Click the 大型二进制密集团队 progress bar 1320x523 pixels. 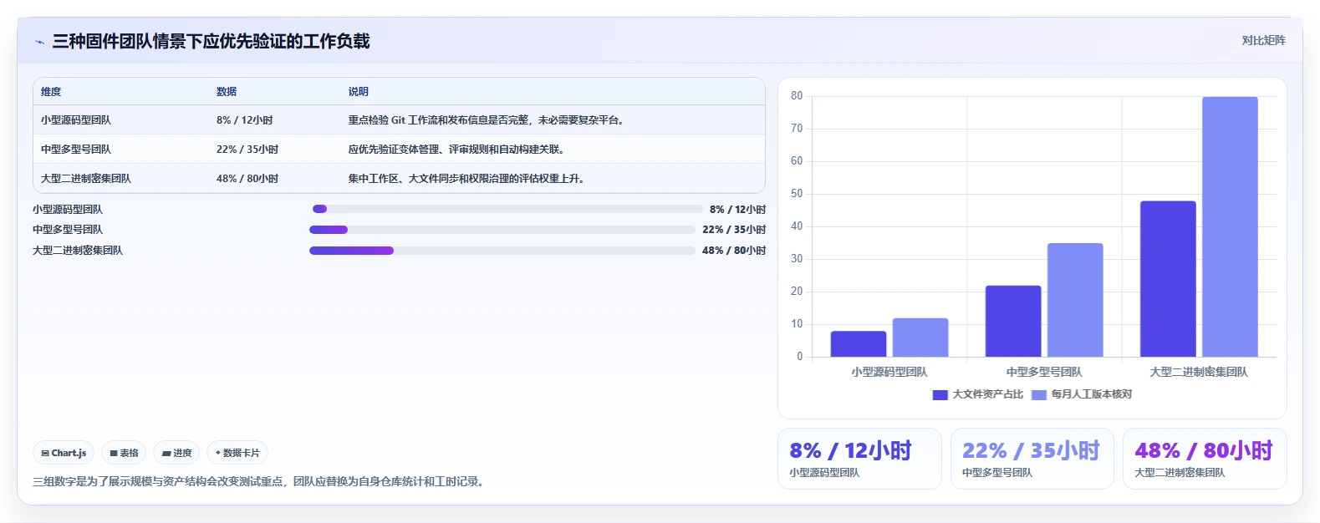click(x=502, y=251)
